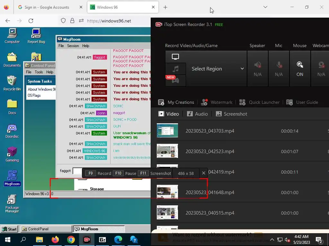Switch to Sign in Google Accounts tab
The image size is (329, 246).
click(x=50, y=7)
